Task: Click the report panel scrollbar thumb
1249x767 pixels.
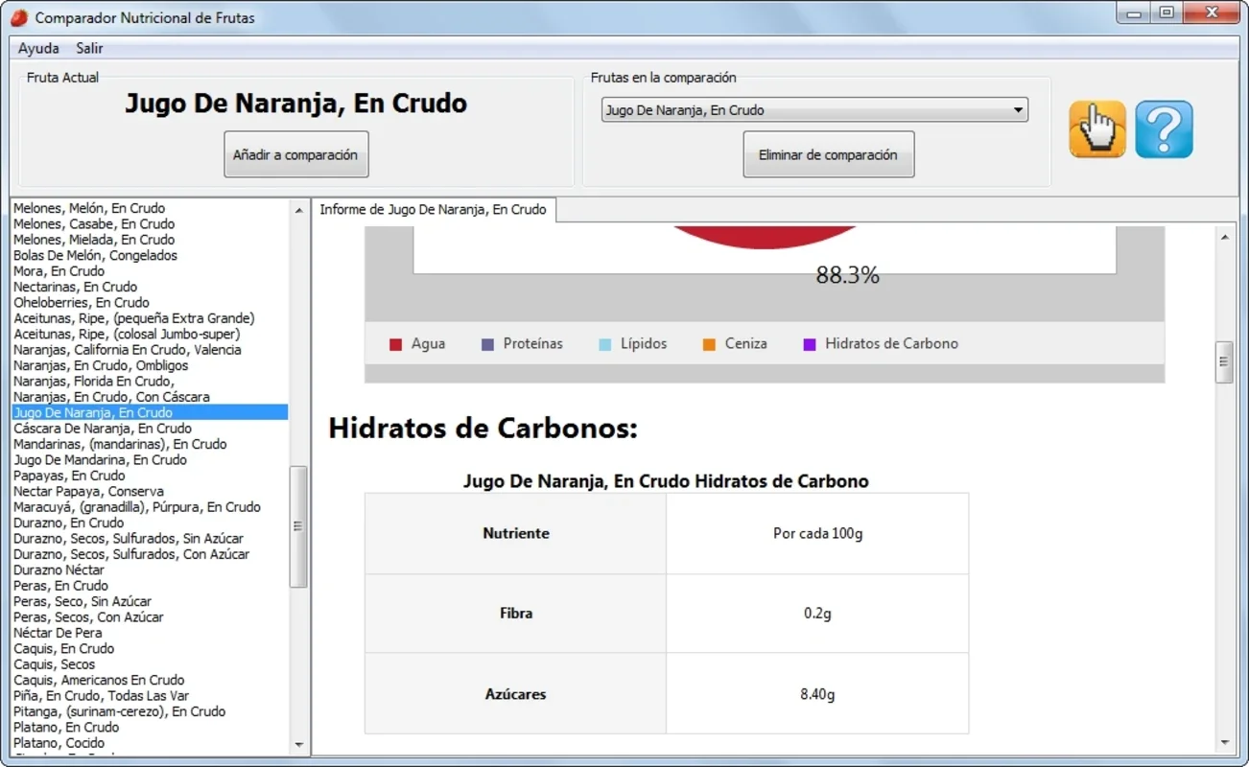Action: (x=1224, y=361)
